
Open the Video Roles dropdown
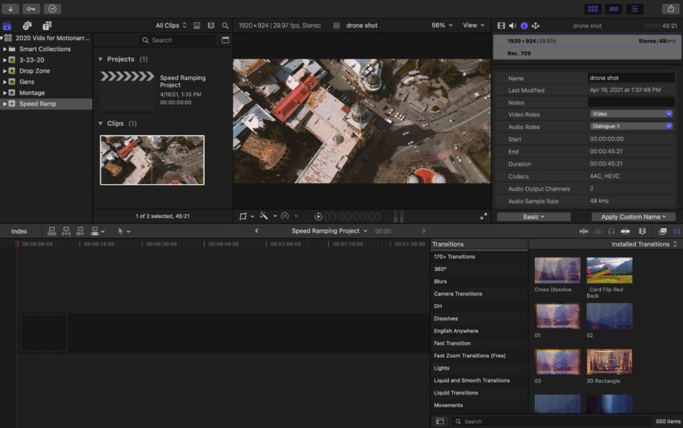(631, 114)
